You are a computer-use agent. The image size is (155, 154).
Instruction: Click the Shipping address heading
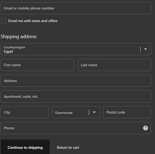(x=19, y=37)
